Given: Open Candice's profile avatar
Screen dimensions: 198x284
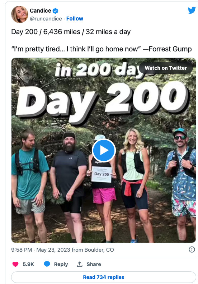Looking at the screenshot, I should (x=20, y=14).
